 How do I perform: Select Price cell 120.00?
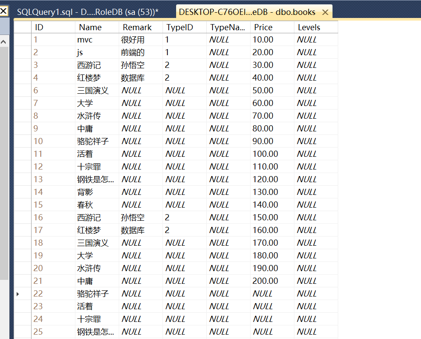click(272, 179)
